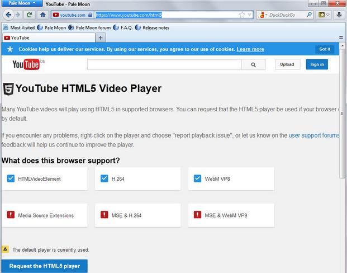Select the YouTube tab

click(49, 37)
